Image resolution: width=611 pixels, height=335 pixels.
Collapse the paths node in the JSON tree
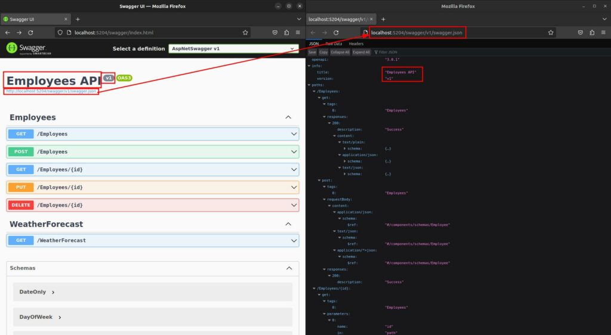click(310, 85)
